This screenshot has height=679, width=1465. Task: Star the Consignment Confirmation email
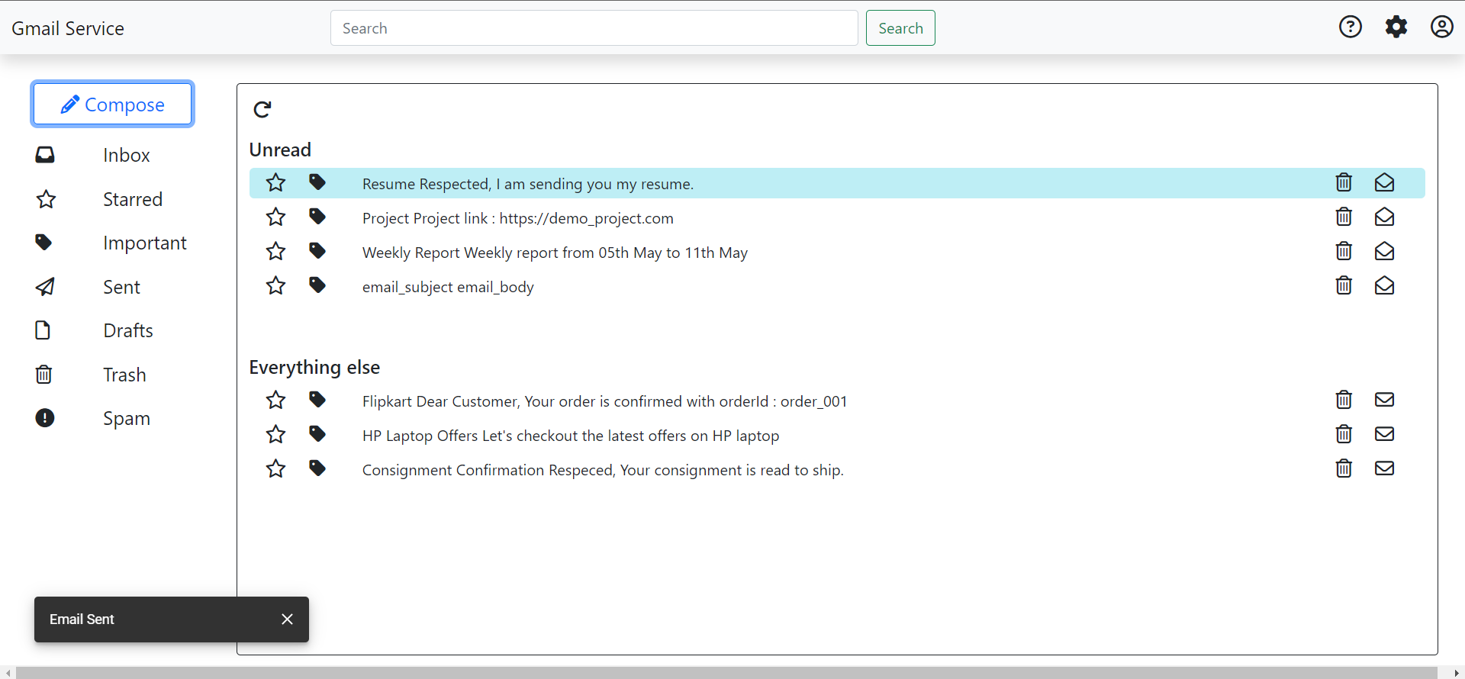coord(275,469)
